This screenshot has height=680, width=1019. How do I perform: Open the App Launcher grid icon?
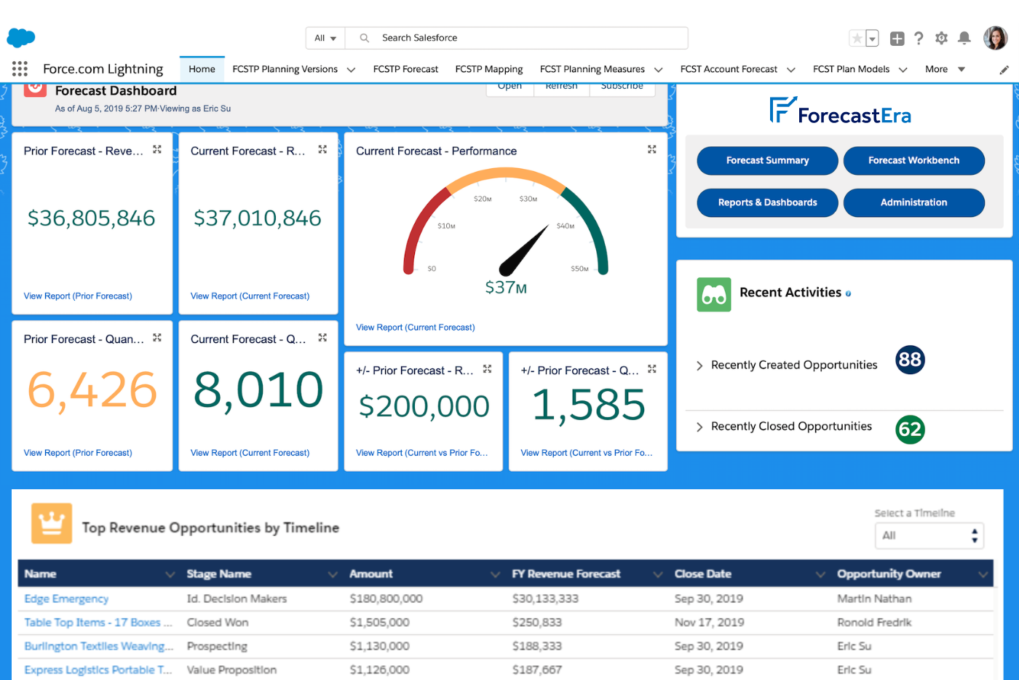20,69
